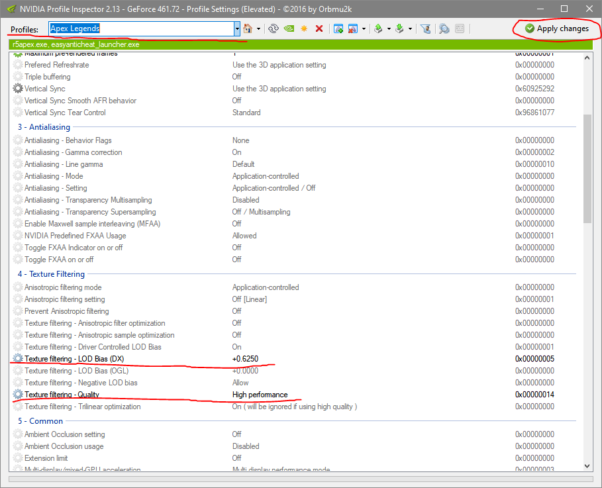
Task: Select Antialiasing - Transparency Supersampling row
Action: tap(295, 212)
